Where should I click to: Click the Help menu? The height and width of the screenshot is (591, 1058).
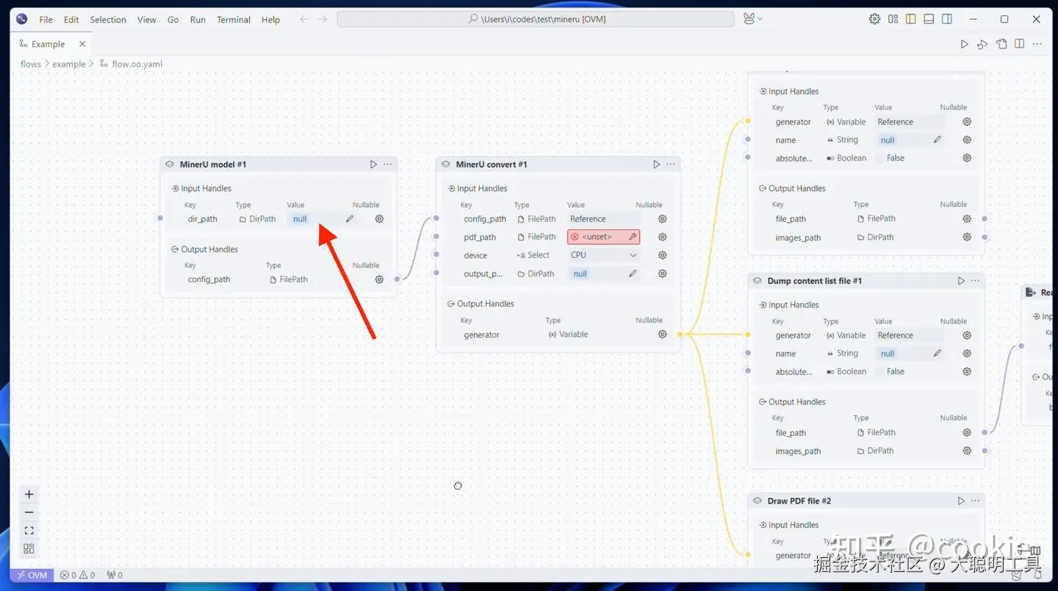pyautogui.click(x=270, y=20)
